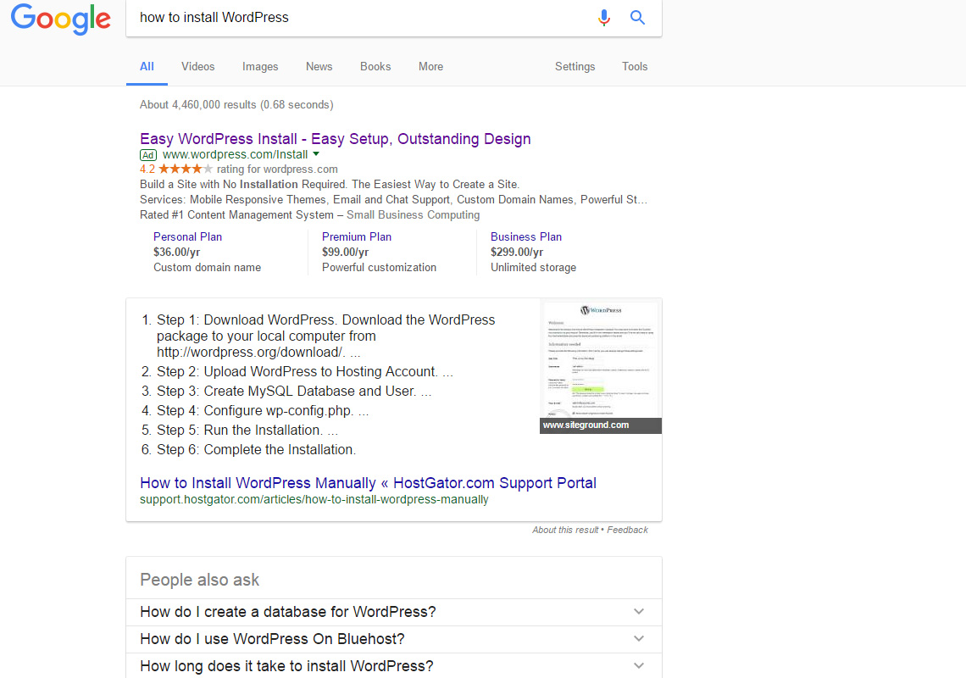Switch to the Images tab

[x=259, y=66]
